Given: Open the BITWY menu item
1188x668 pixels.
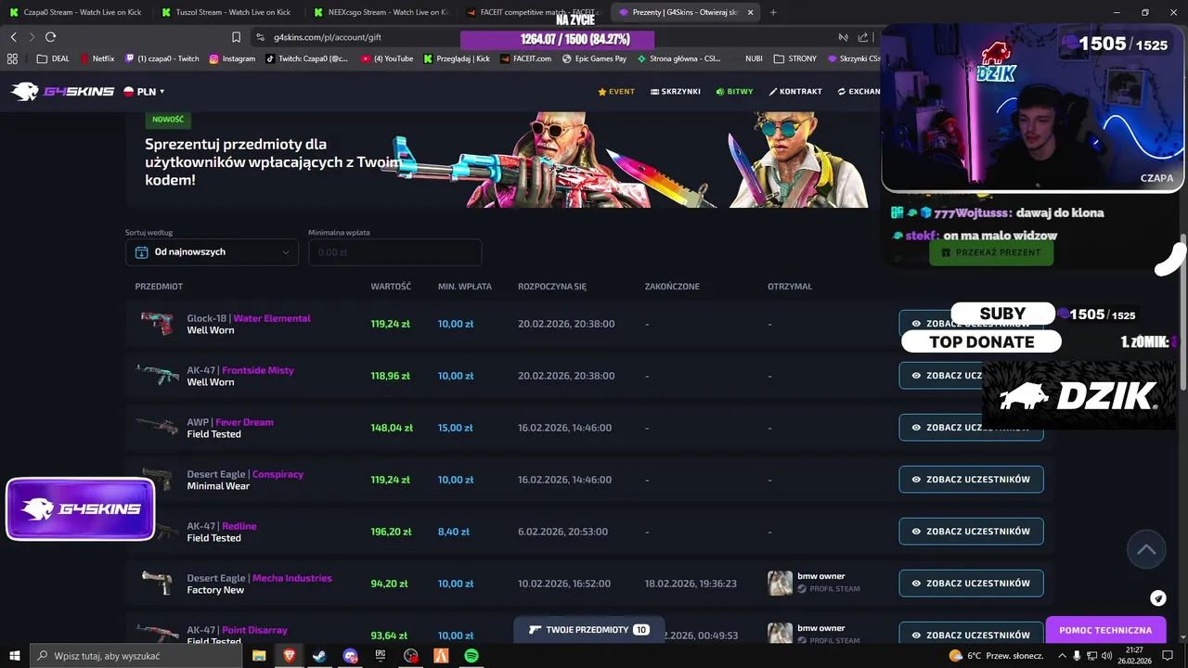Looking at the screenshot, I should (x=734, y=92).
